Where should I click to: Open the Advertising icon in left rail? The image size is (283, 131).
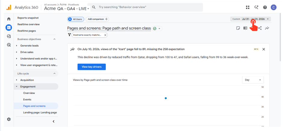(x=9, y=45)
